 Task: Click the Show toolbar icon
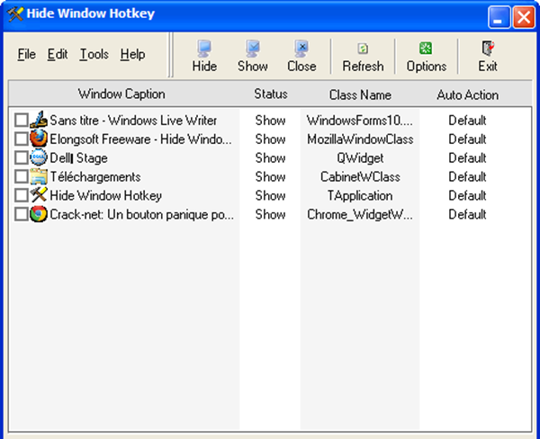pos(252,49)
